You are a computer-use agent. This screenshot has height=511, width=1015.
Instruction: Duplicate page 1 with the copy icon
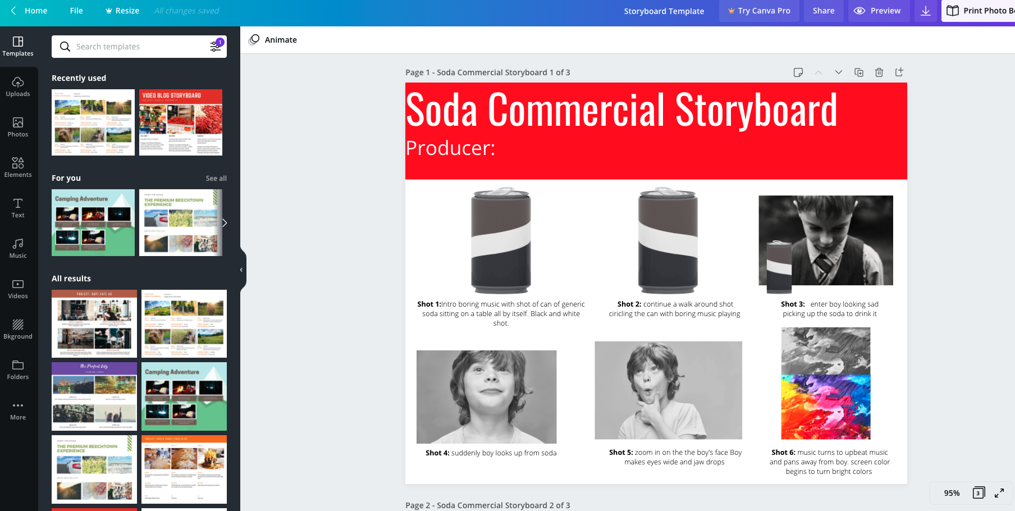tap(859, 72)
